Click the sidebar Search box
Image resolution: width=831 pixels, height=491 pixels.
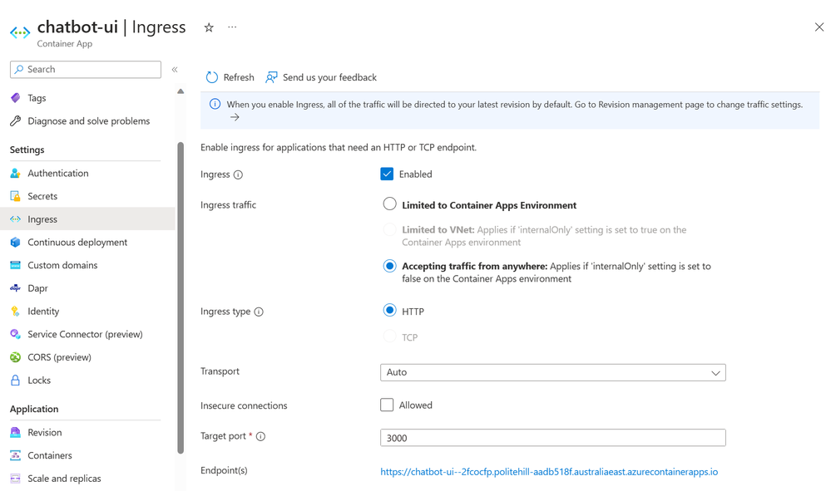point(86,69)
